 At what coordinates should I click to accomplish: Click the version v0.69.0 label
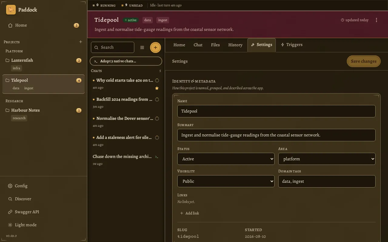tap(12, 236)
